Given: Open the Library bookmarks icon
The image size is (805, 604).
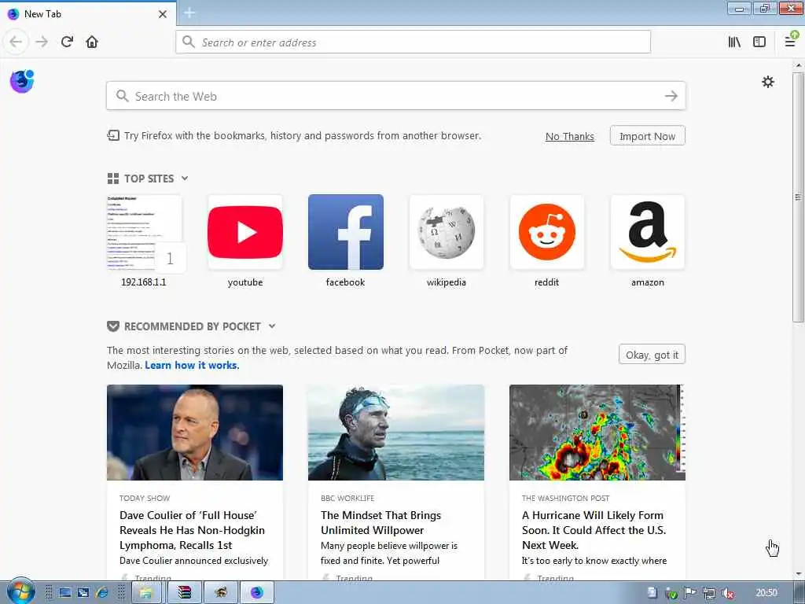Looking at the screenshot, I should point(734,42).
